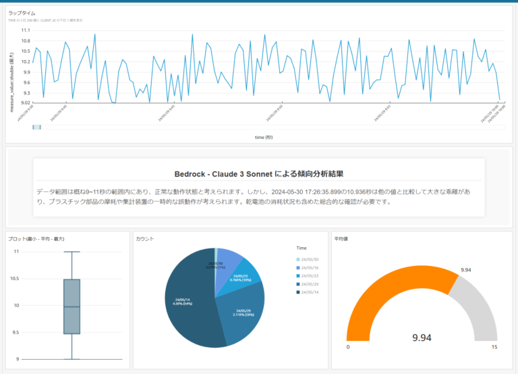The height and width of the screenshot is (374, 518).
Task: Click the thin 24/05/30 (1%) pie slice
Action: click(216, 258)
